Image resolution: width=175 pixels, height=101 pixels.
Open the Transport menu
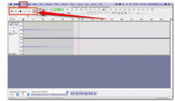point(49,4)
